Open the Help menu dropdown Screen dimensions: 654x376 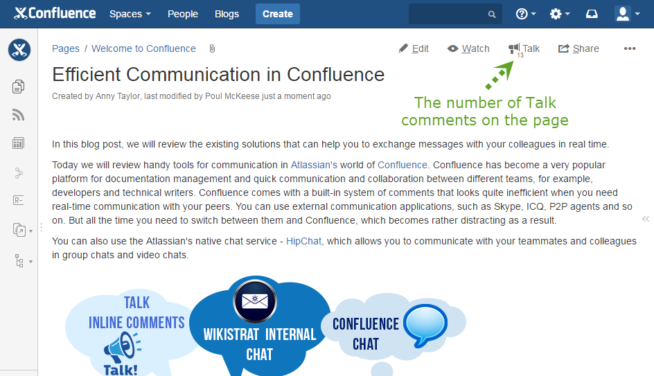[526, 14]
